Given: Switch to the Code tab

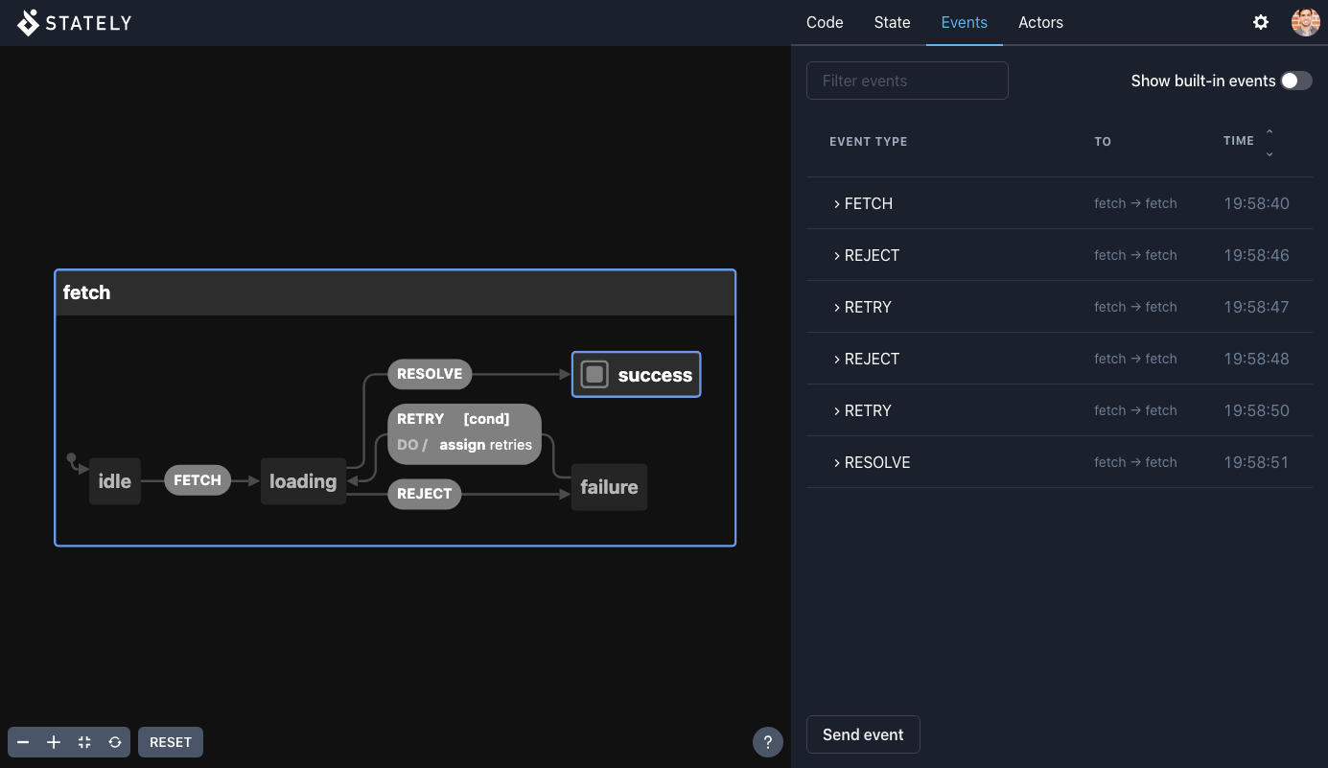Looking at the screenshot, I should click(x=825, y=22).
